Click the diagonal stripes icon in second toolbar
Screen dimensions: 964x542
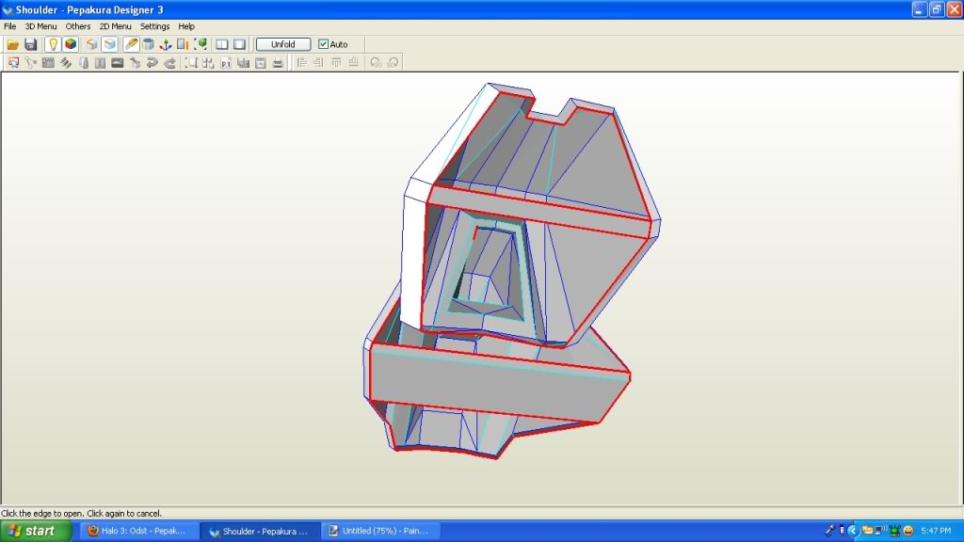66,63
